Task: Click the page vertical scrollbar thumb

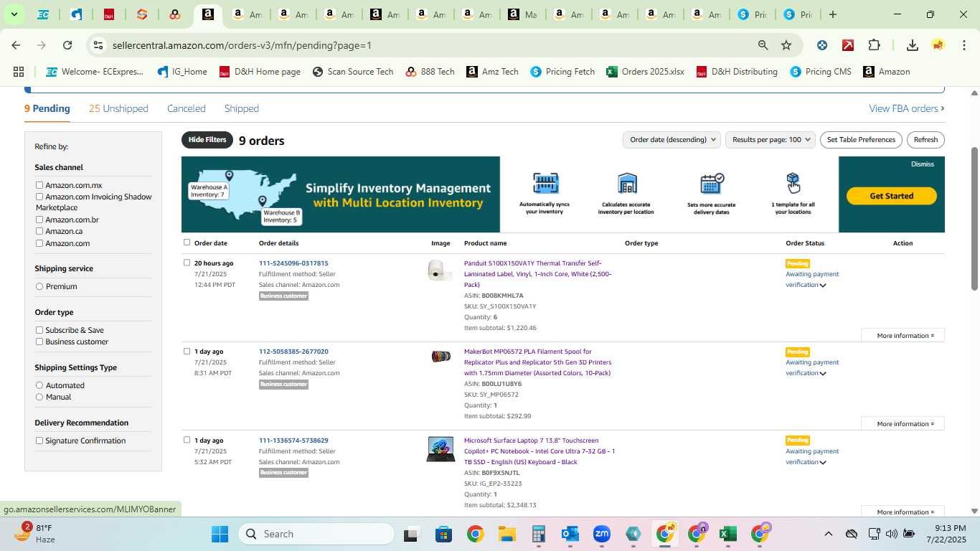Action: pyautogui.click(x=974, y=219)
